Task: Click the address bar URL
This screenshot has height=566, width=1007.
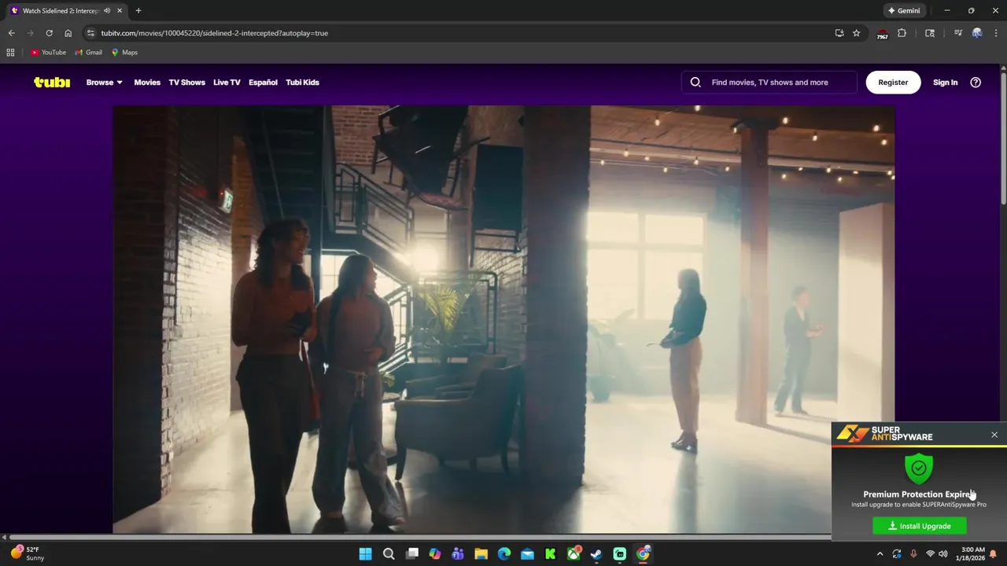Action: (214, 33)
